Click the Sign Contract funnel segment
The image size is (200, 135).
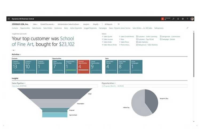tap(55, 115)
